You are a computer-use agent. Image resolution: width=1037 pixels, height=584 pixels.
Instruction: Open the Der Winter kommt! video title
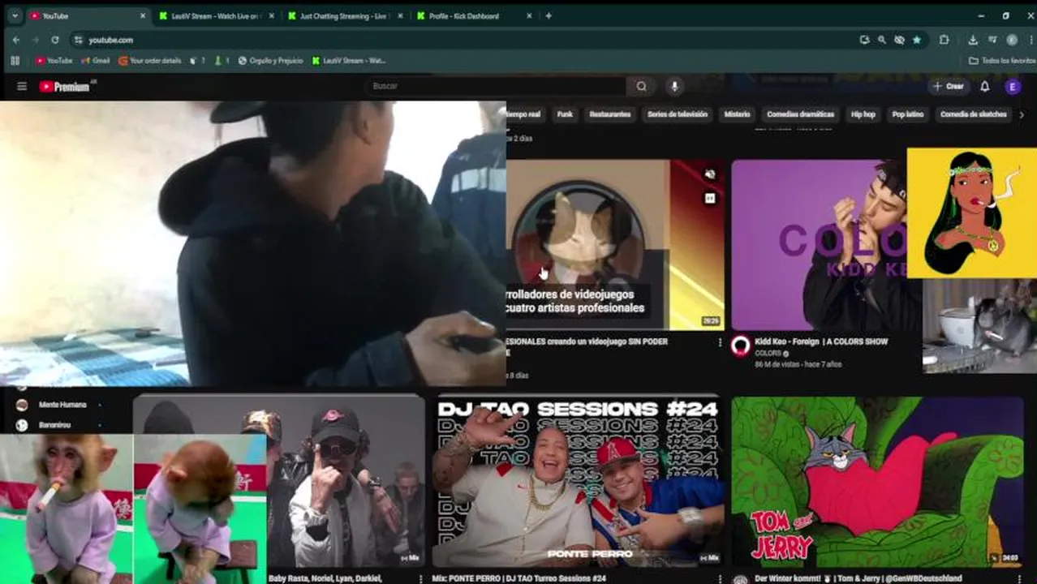858,578
